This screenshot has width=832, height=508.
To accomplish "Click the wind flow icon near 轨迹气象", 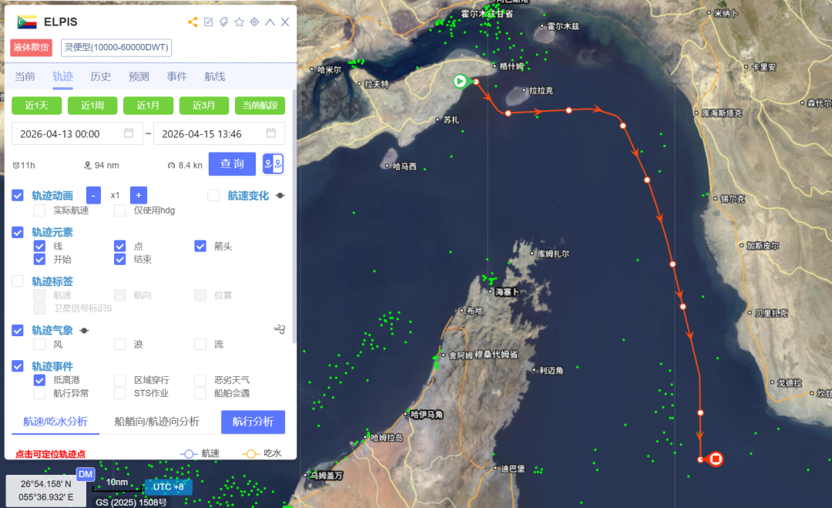I will (x=280, y=330).
